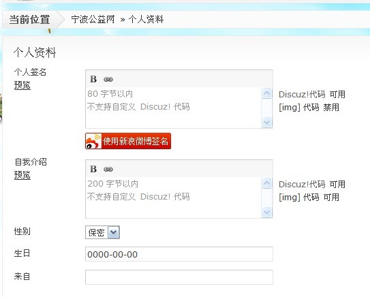
Task: Click up arrow in 自我介绍 textarea scrollbar
Action: point(266,183)
